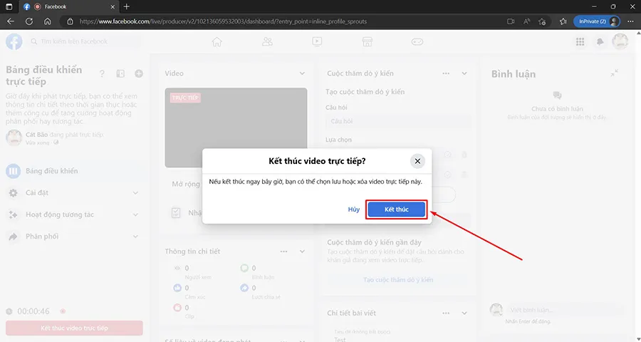The image size is (641, 342).
Task: Click the Read aloud icon
Action: tap(526, 21)
